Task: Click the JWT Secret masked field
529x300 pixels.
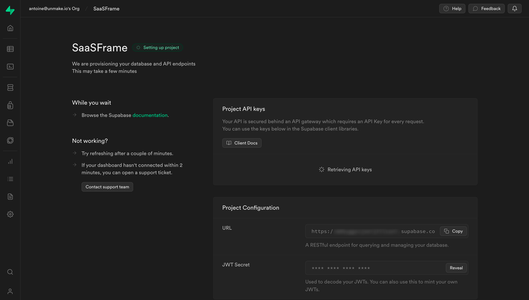Action: 387,268
